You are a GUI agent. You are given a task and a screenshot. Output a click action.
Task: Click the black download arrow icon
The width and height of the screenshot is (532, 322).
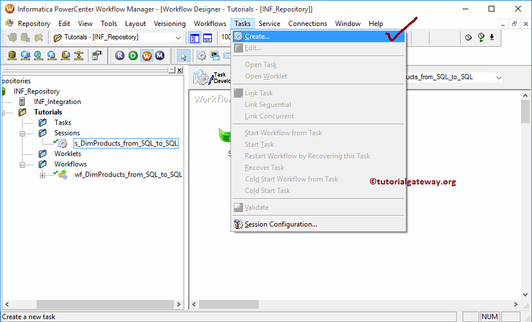pos(492,37)
